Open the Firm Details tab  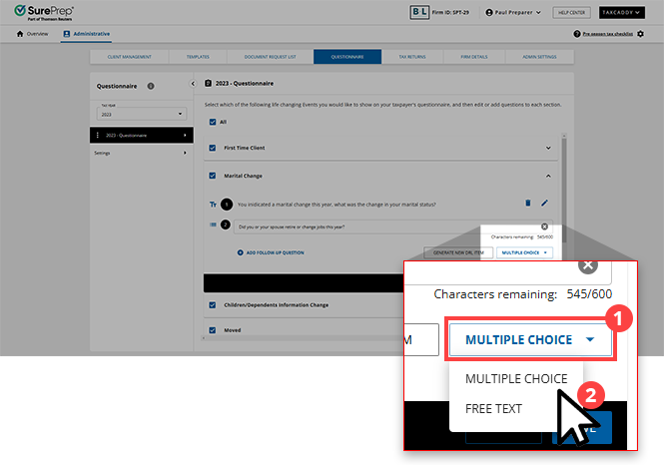(x=474, y=57)
